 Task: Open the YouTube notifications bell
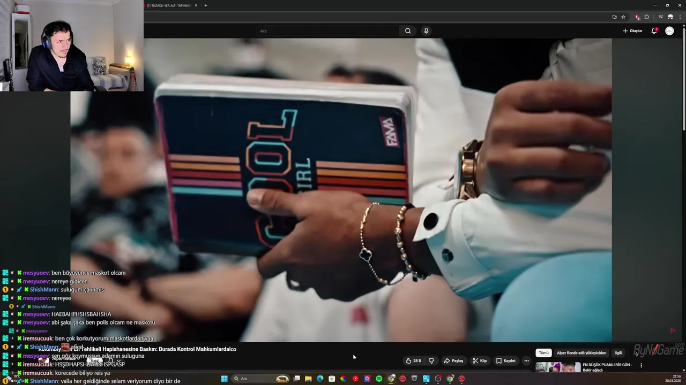pyautogui.click(x=654, y=31)
